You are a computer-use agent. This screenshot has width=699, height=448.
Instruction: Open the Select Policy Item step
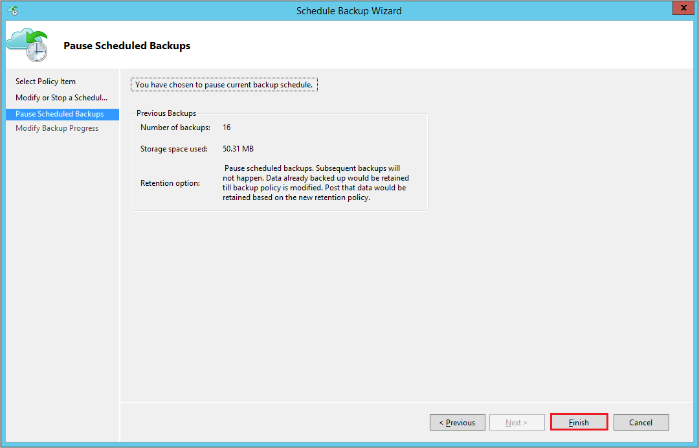(45, 81)
